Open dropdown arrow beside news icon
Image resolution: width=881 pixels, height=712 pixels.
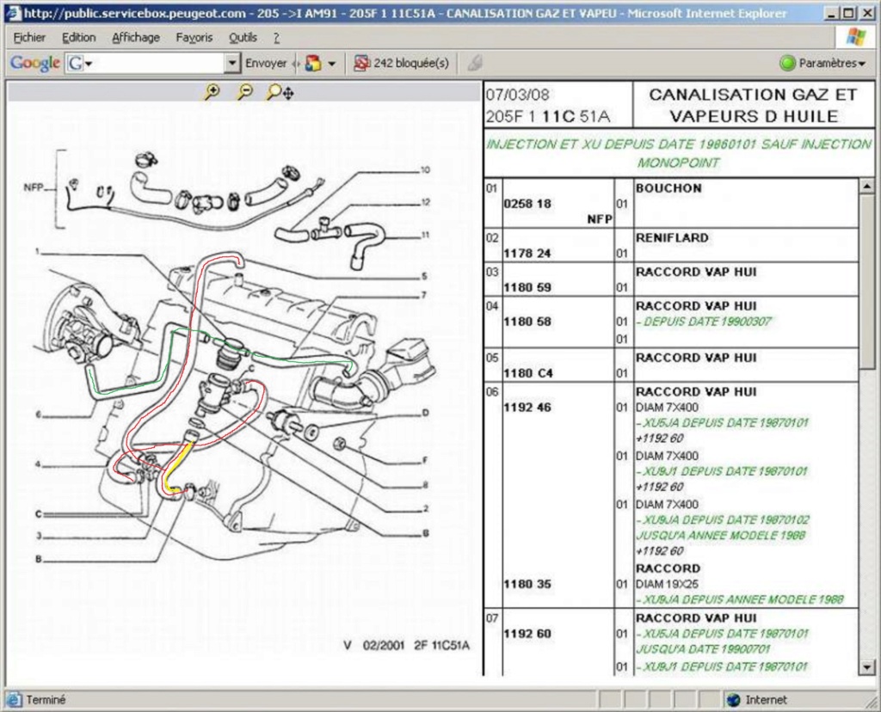pos(331,64)
